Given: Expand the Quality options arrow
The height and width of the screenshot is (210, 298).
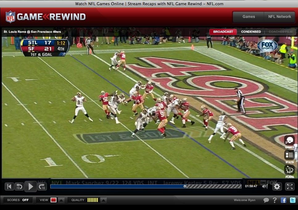Looking at the screenshot, I should point(103,200).
